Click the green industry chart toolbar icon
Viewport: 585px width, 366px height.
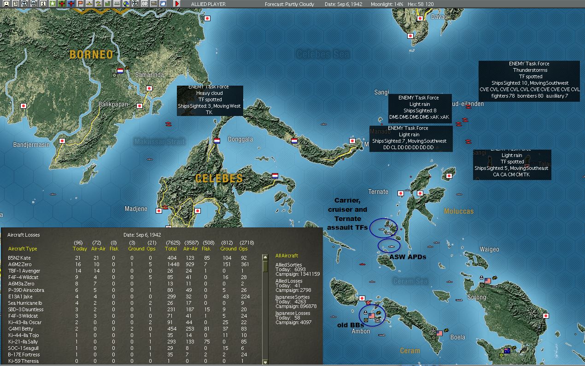click(107, 4)
